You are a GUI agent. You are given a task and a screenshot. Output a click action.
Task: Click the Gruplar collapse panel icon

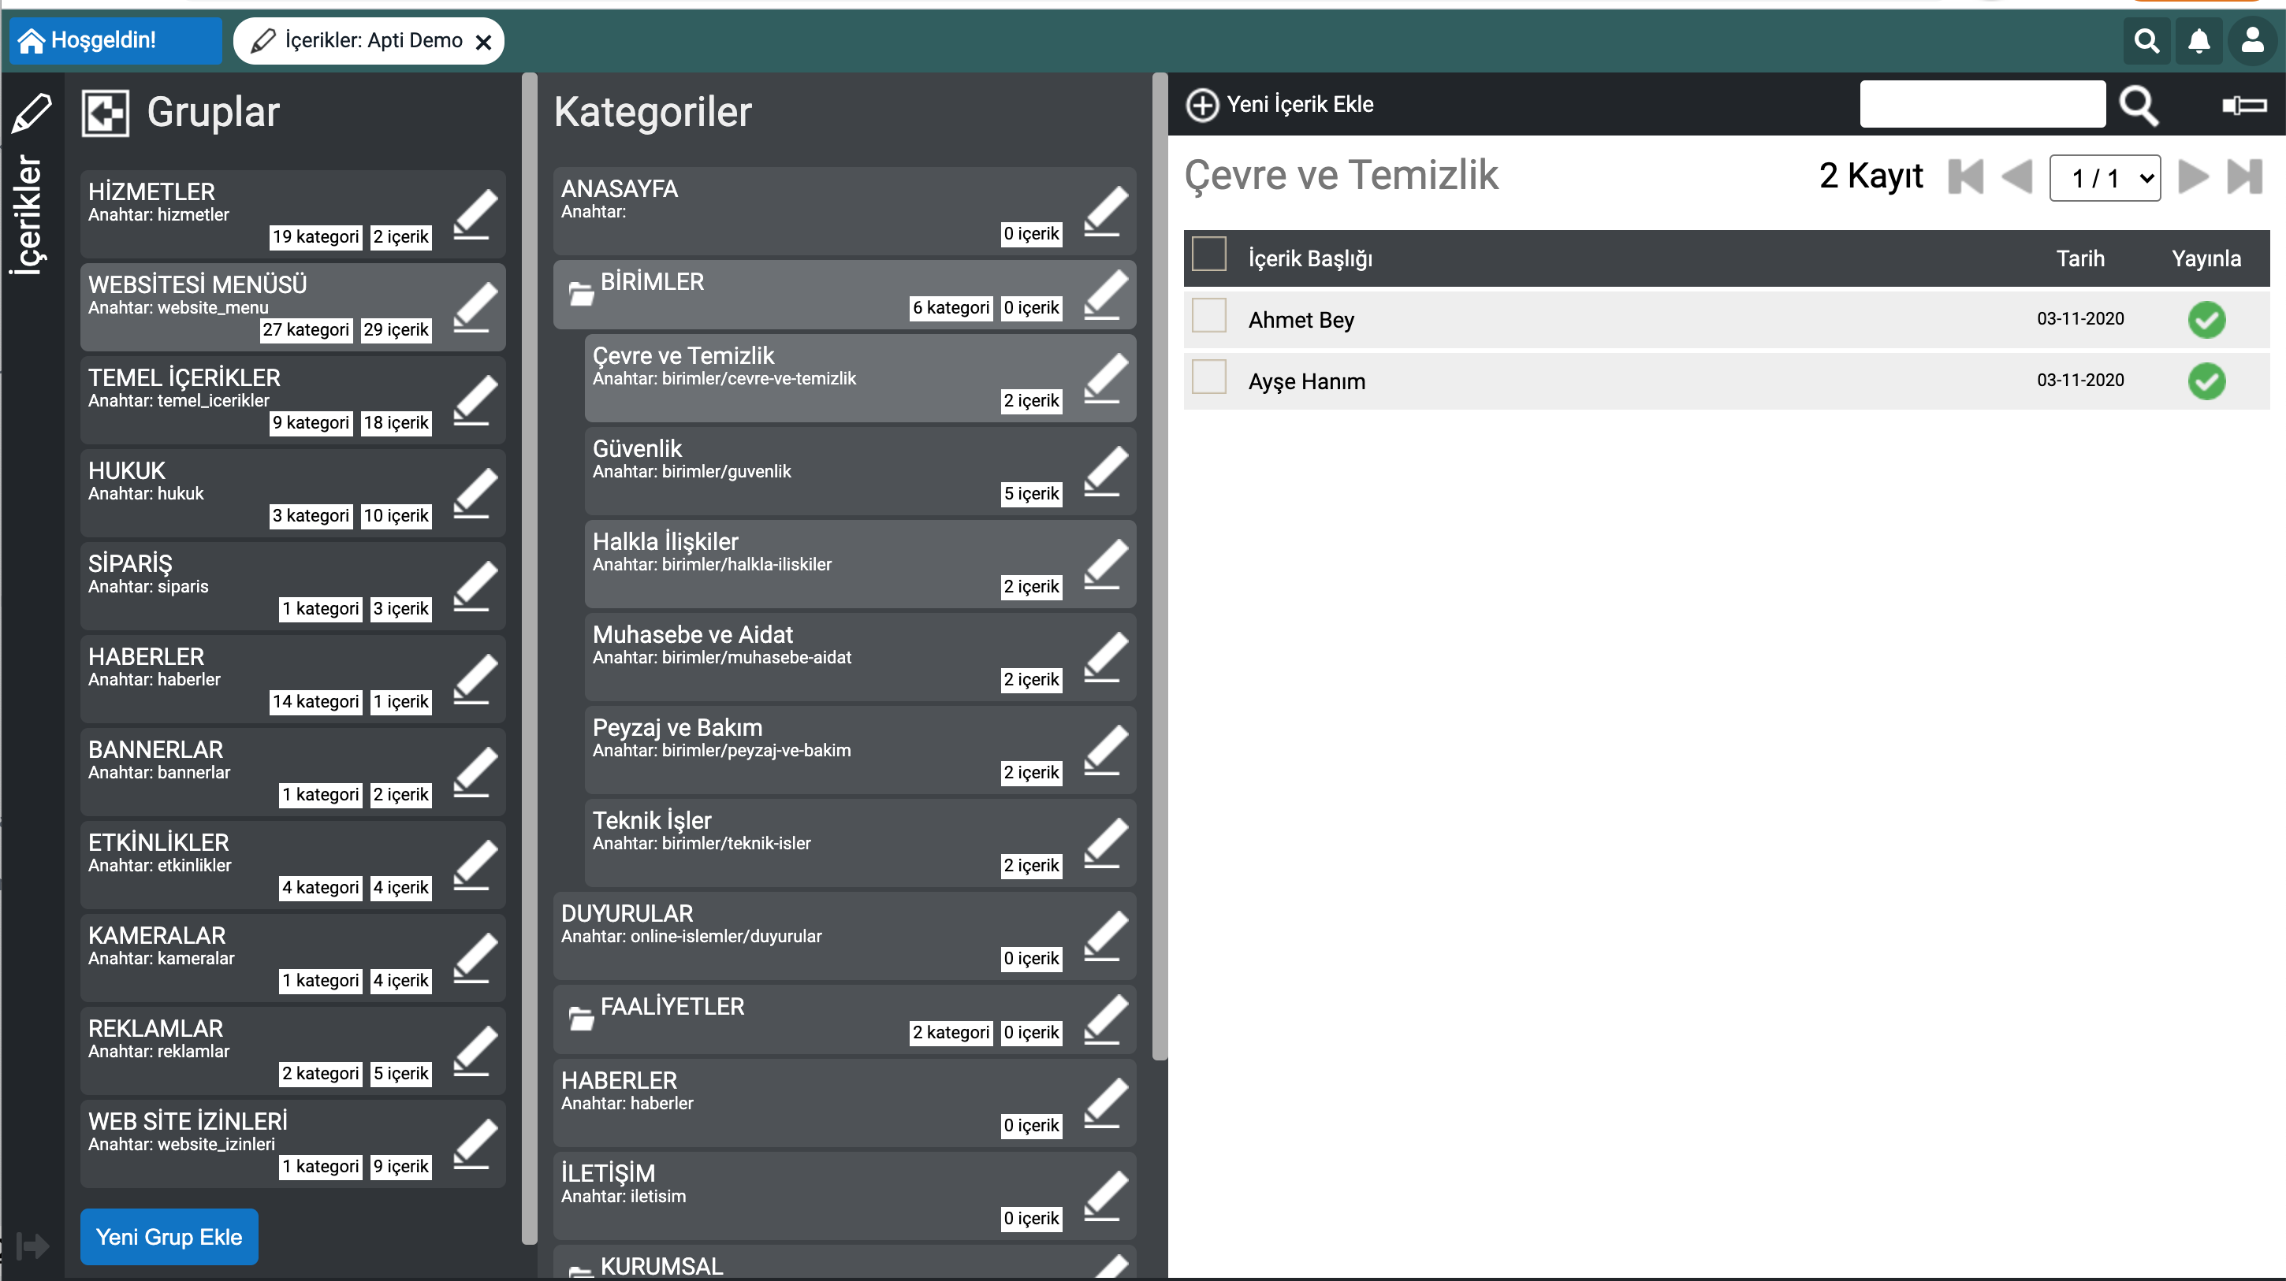(x=105, y=113)
